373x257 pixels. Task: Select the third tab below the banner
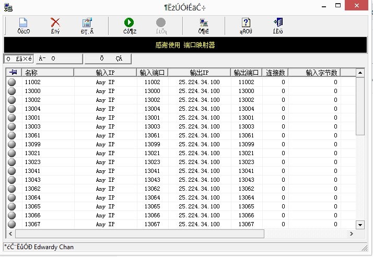(108, 59)
